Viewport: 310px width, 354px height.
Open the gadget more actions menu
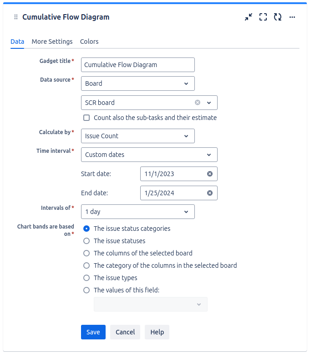pos(292,17)
